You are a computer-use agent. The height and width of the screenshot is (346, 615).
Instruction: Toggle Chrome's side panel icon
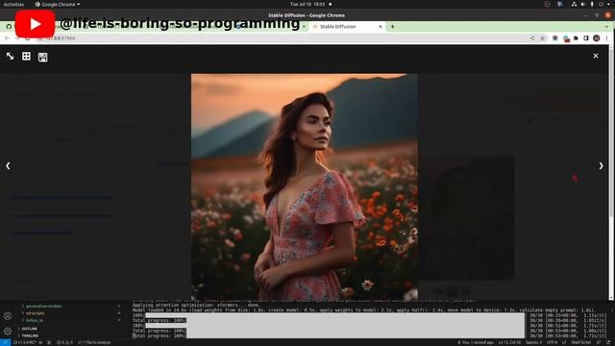point(586,38)
